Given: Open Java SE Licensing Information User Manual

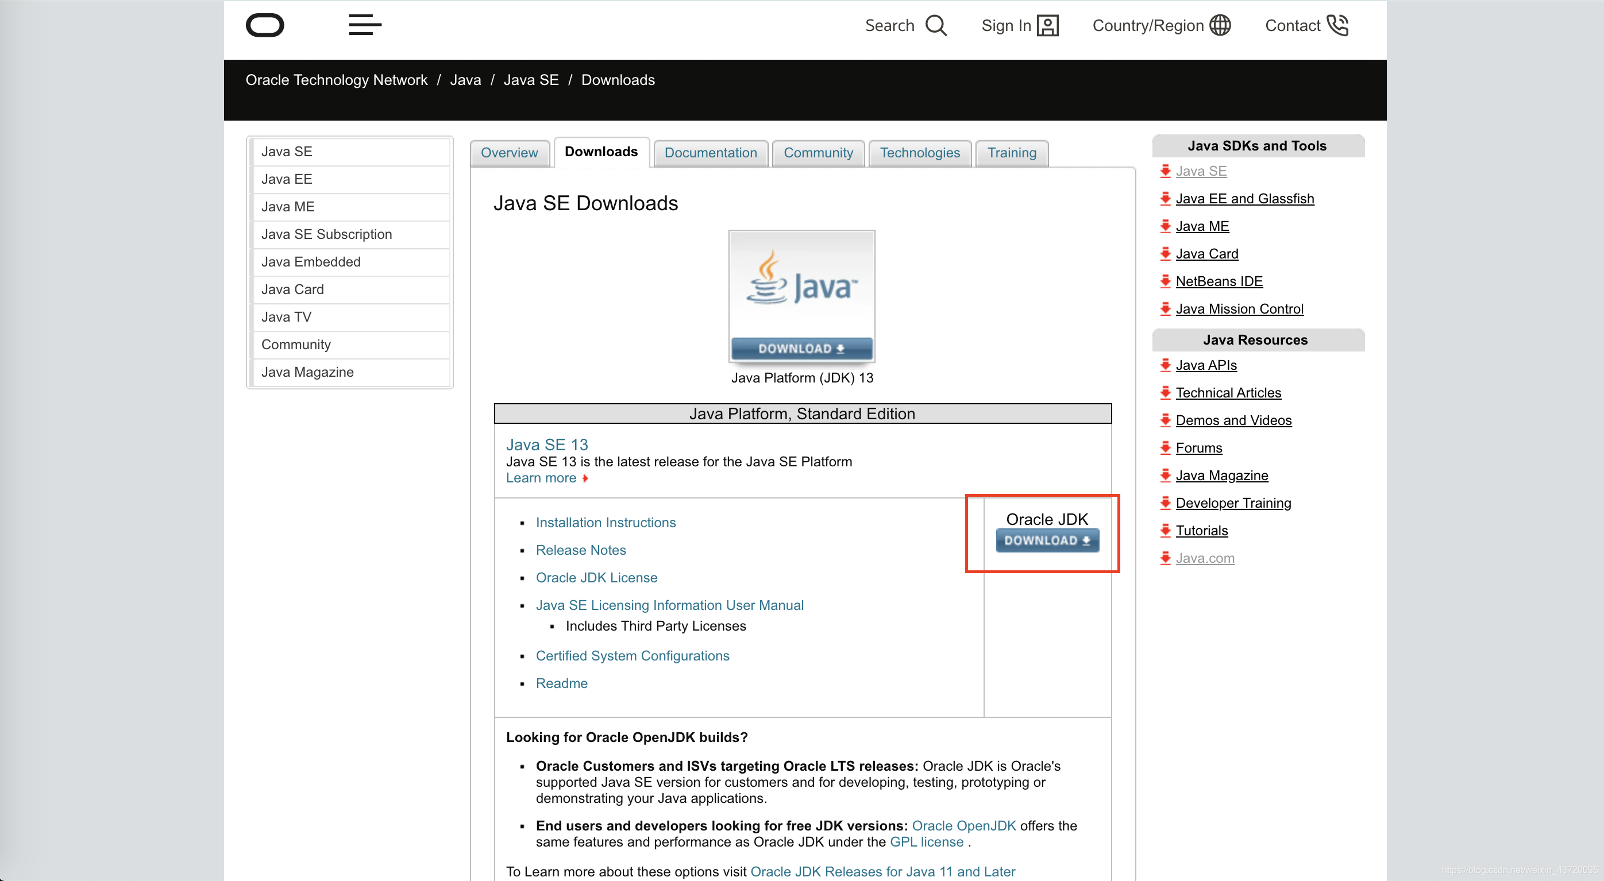Looking at the screenshot, I should click(x=669, y=605).
